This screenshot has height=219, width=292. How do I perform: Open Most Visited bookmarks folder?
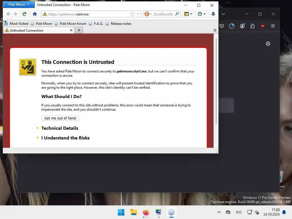pyautogui.click(x=16, y=24)
